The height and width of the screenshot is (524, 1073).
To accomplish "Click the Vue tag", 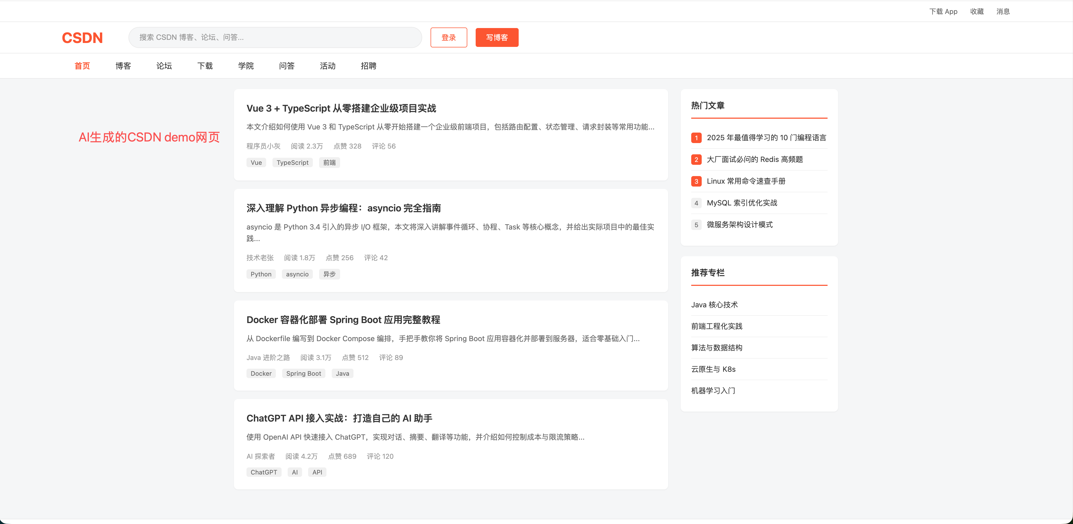I will pyautogui.click(x=256, y=163).
